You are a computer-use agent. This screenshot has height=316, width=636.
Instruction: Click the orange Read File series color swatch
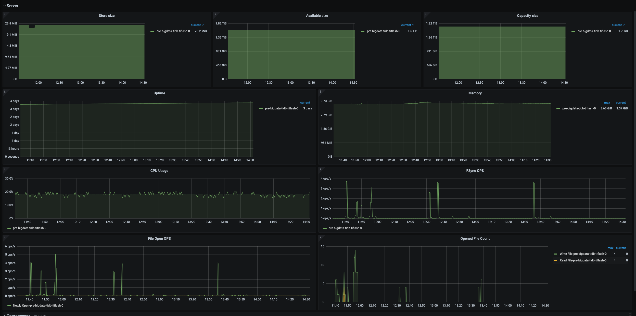pyautogui.click(x=555, y=260)
